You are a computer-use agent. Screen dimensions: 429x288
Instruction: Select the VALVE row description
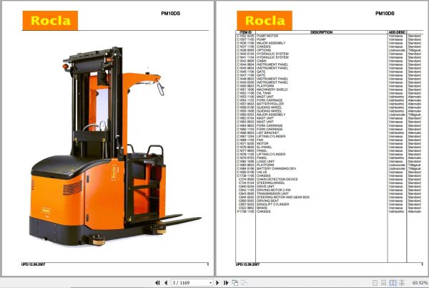262,172
